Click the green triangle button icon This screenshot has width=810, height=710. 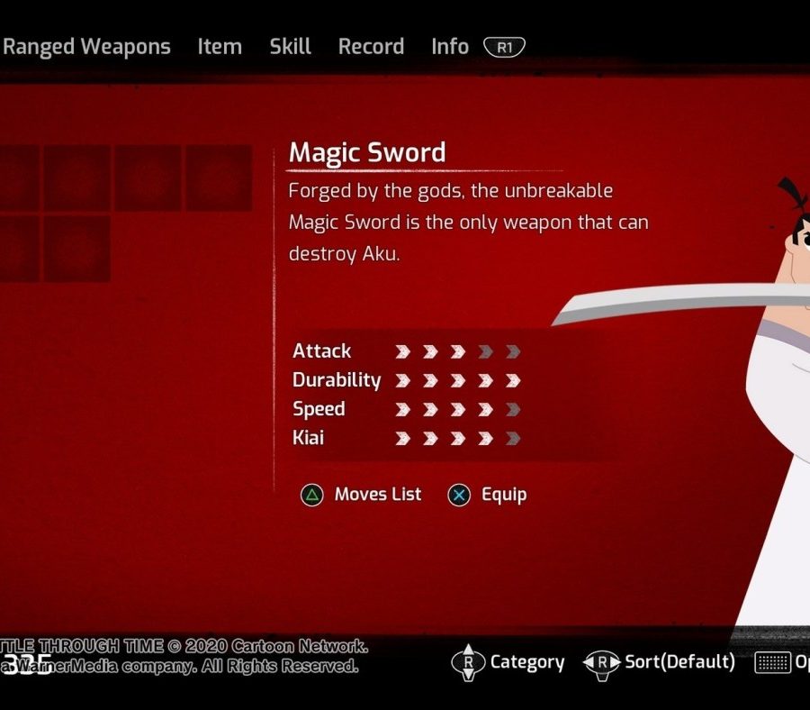point(312,495)
